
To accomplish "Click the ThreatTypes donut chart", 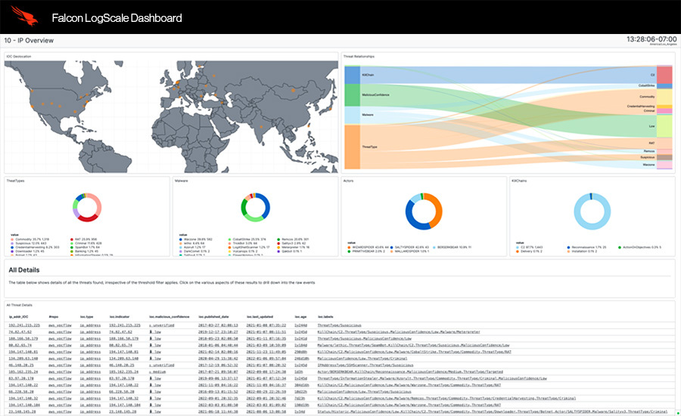I will [x=85, y=208].
